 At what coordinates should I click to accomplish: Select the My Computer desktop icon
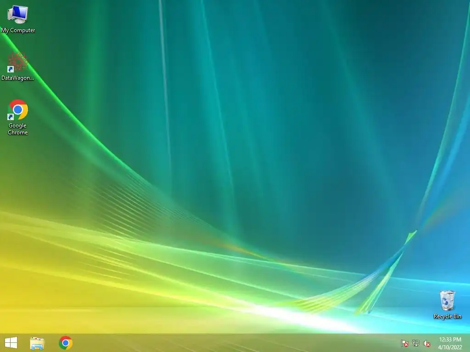click(x=18, y=18)
